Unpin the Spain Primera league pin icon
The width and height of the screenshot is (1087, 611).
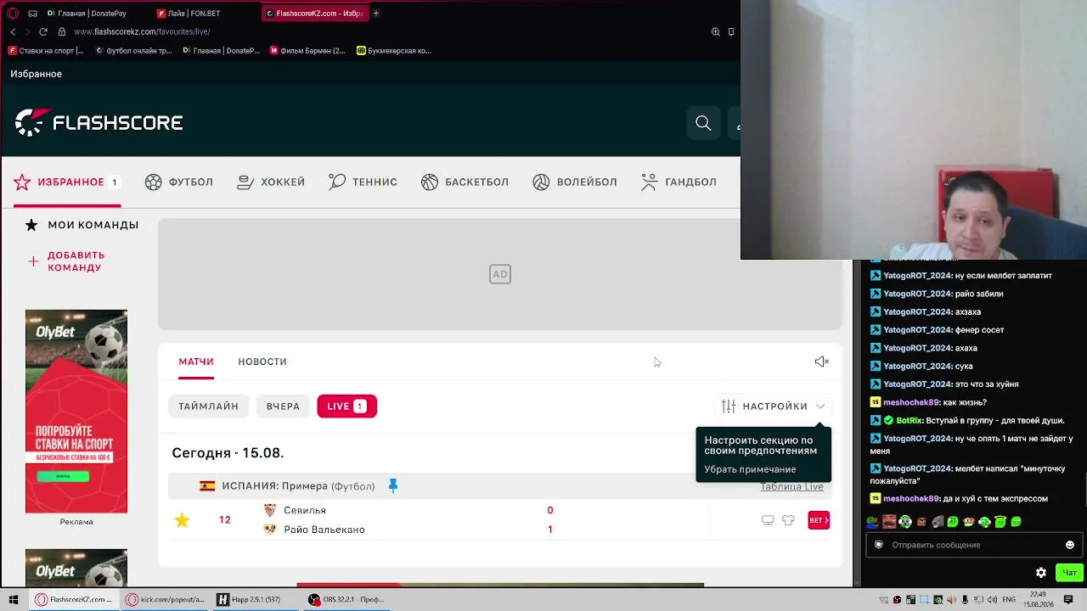click(x=392, y=485)
